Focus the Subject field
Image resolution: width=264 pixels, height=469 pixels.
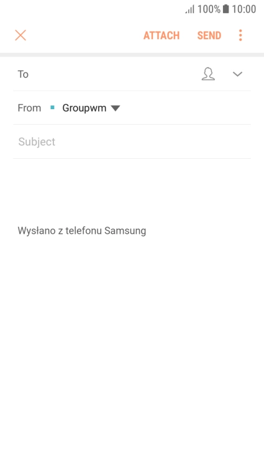pos(132,141)
